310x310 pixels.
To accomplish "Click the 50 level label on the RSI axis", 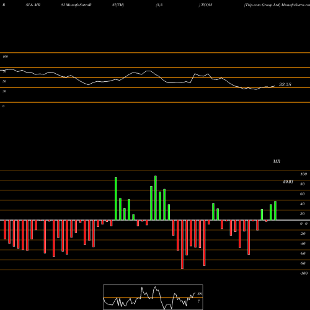I will (4, 81).
